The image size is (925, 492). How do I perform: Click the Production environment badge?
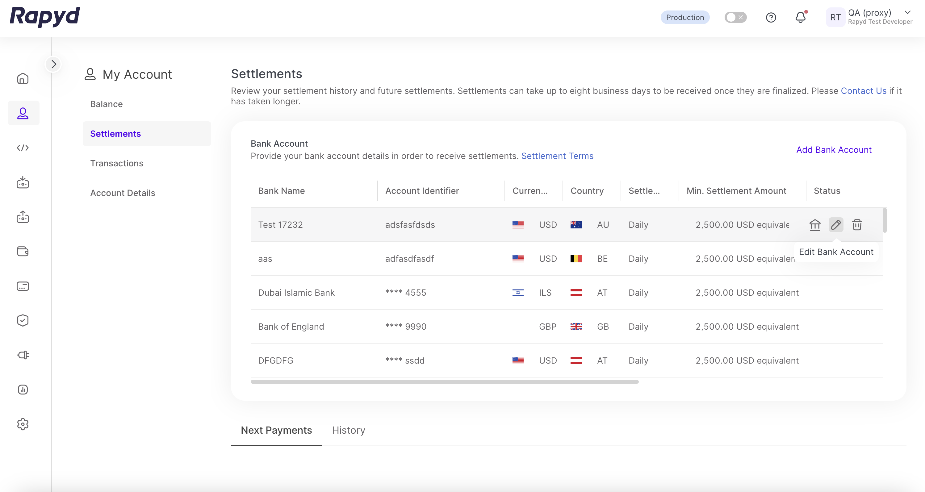tap(685, 17)
